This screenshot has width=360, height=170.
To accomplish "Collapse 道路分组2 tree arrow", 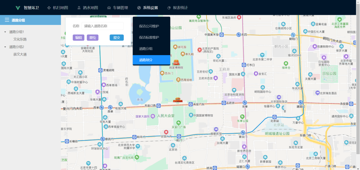I will pos(5,47).
